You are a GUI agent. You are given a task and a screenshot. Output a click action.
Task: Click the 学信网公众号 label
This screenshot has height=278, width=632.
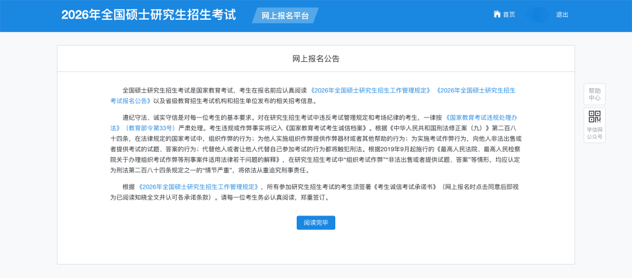[595, 133]
